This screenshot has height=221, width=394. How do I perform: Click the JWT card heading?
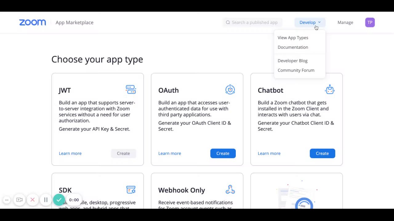tap(65, 90)
